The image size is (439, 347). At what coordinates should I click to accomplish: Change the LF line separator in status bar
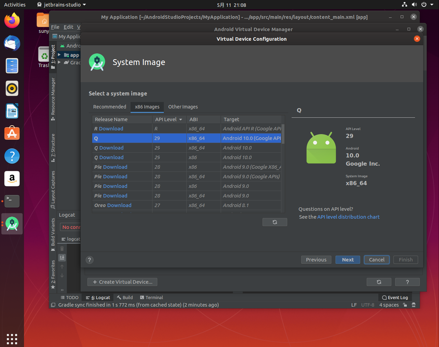354,305
